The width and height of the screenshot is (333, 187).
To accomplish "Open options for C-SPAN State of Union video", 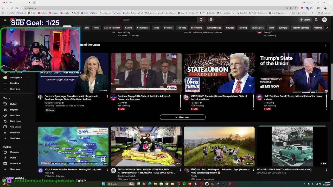I will tap(180, 96).
